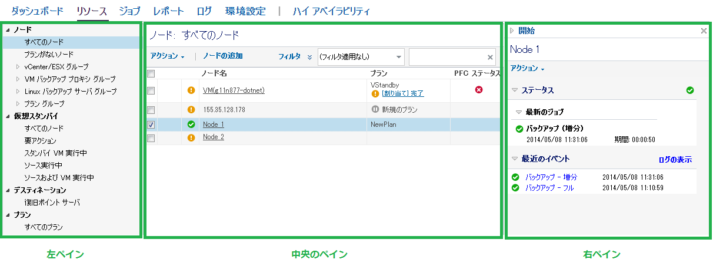The width and height of the screenshot is (713, 266).
Task: Clear search field with X icon
Action: point(491,57)
